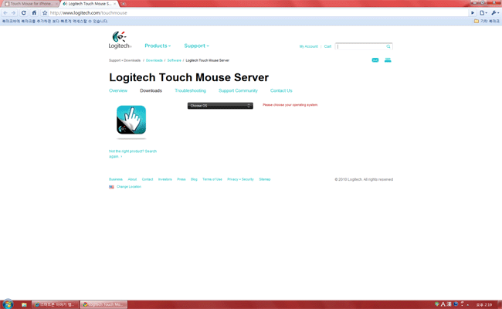Open the Choose OS dropdown
502x309 pixels.
click(220, 106)
